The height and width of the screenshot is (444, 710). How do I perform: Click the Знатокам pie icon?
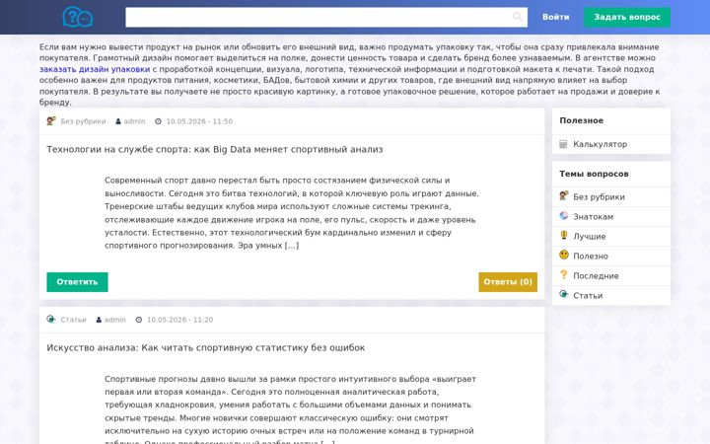[564, 216]
